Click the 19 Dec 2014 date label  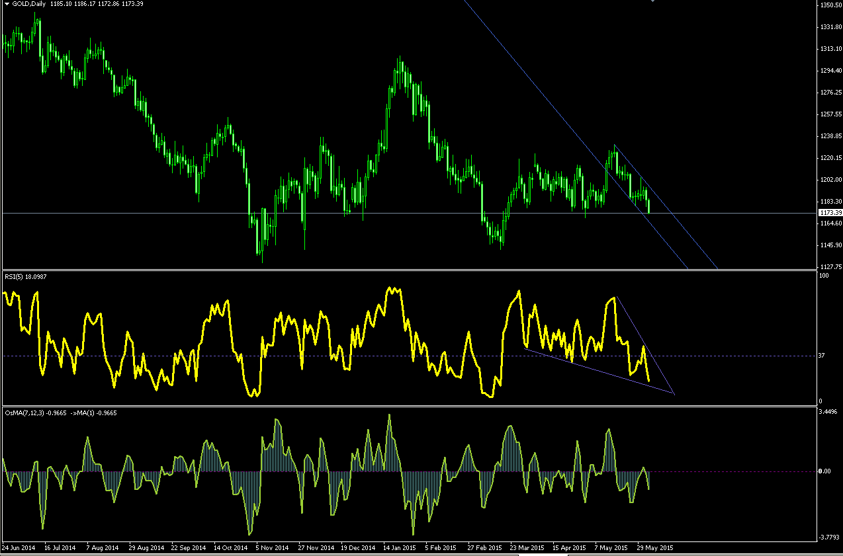(x=357, y=548)
